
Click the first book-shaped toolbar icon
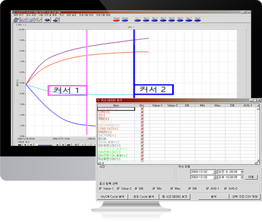pyautogui.click(x=16, y=20)
